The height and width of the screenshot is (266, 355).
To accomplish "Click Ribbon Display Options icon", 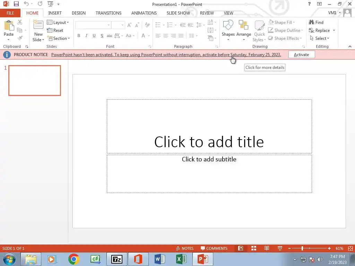I will tap(319, 4).
